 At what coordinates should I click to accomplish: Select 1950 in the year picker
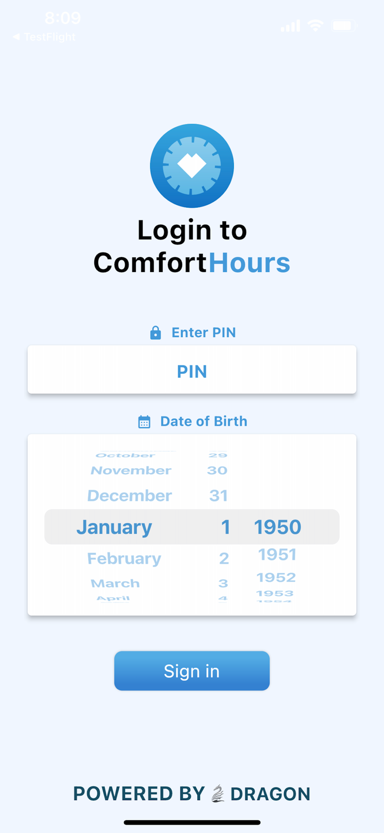[x=277, y=526]
